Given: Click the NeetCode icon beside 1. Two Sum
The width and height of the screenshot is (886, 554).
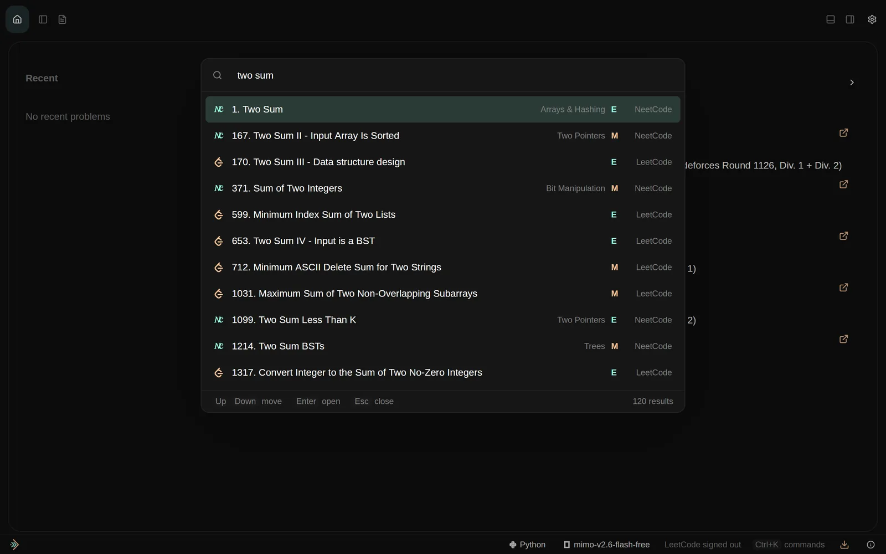Looking at the screenshot, I should point(219,110).
